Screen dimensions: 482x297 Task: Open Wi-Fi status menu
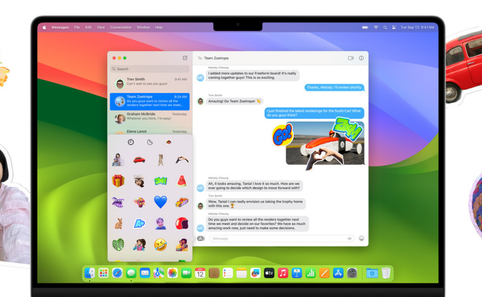(x=376, y=28)
